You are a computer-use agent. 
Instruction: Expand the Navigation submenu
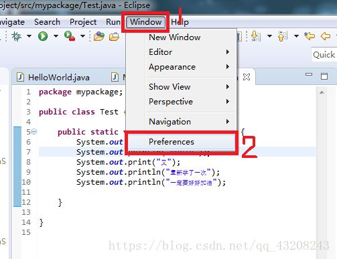pyautogui.click(x=180, y=122)
